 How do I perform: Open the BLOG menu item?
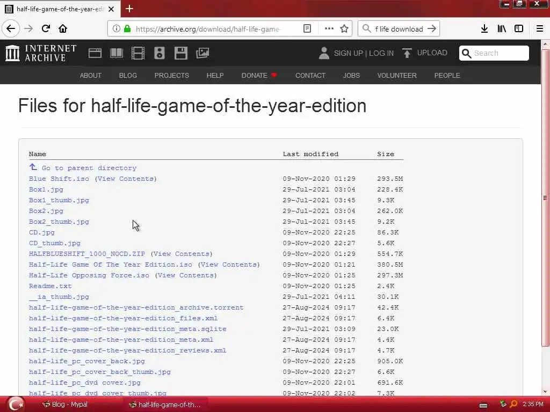(x=128, y=75)
